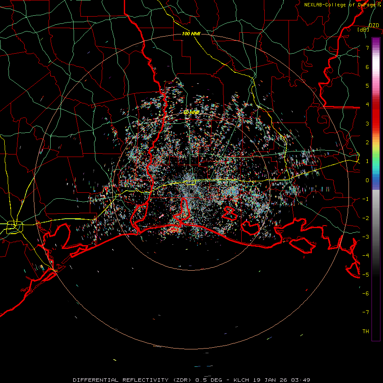The width and height of the screenshot is (383, 383).
Task: Click the TH threshold label on legend
Action: [366, 332]
